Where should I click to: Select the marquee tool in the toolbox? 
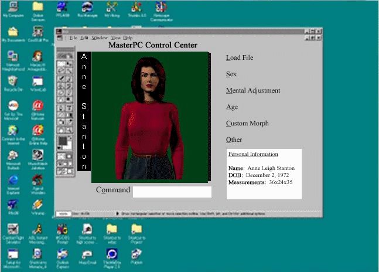click(60, 63)
